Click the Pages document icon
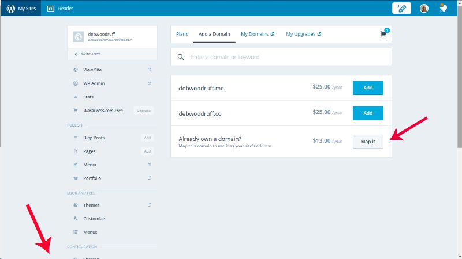This screenshot has height=259, width=462. click(76, 151)
